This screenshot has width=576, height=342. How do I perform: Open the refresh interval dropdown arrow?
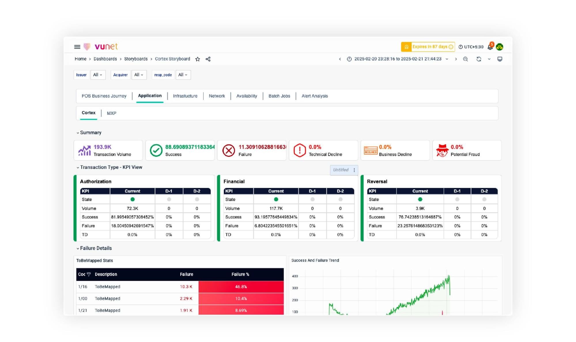(x=489, y=59)
